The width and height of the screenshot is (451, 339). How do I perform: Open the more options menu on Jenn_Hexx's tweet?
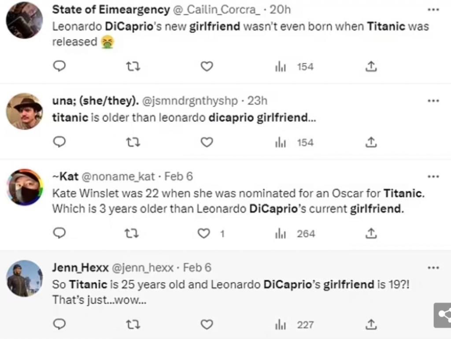pos(434,267)
